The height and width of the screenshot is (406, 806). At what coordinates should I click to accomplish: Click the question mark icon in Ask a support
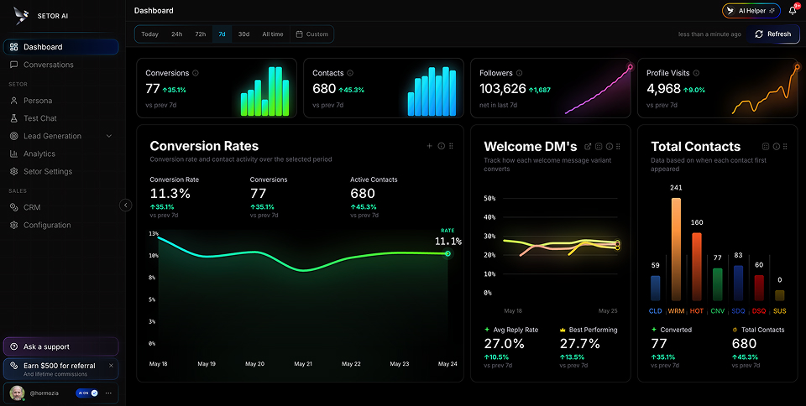click(14, 346)
